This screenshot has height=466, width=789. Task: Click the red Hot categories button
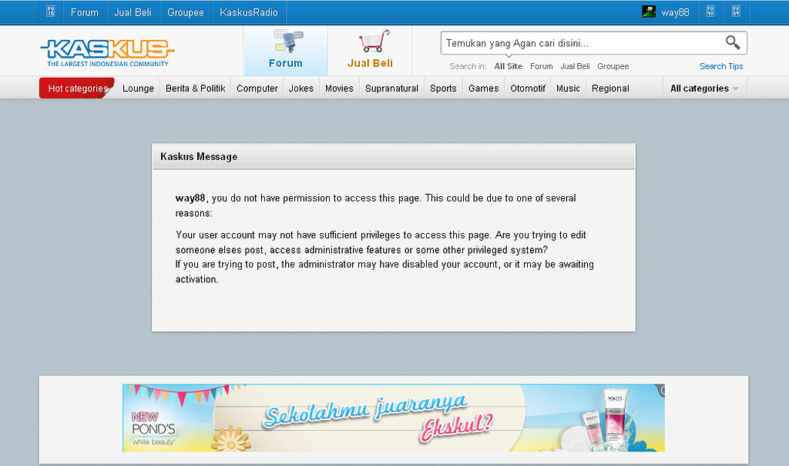click(77, 88)
